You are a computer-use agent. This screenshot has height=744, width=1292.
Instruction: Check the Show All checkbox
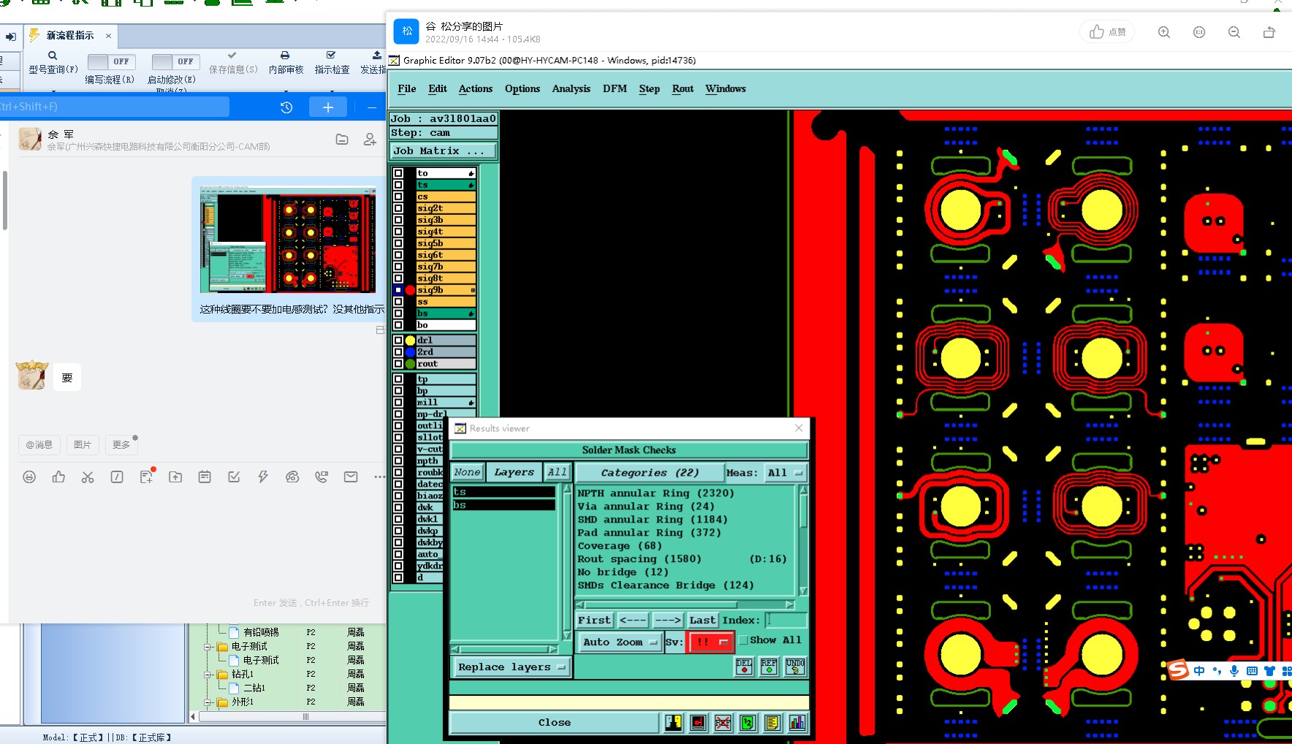744,640
